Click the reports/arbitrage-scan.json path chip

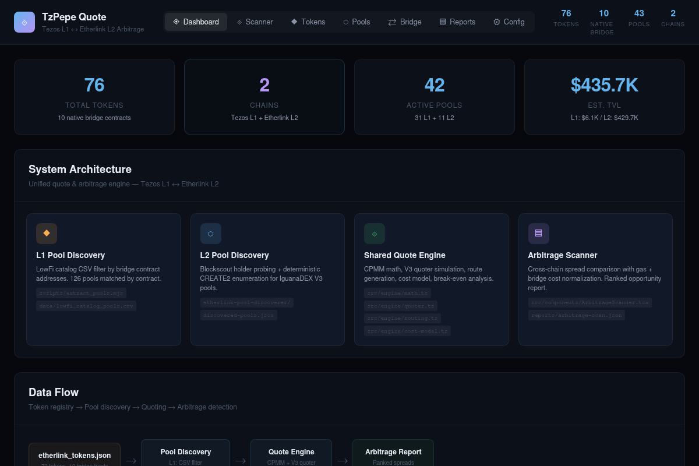coord(577,315)
